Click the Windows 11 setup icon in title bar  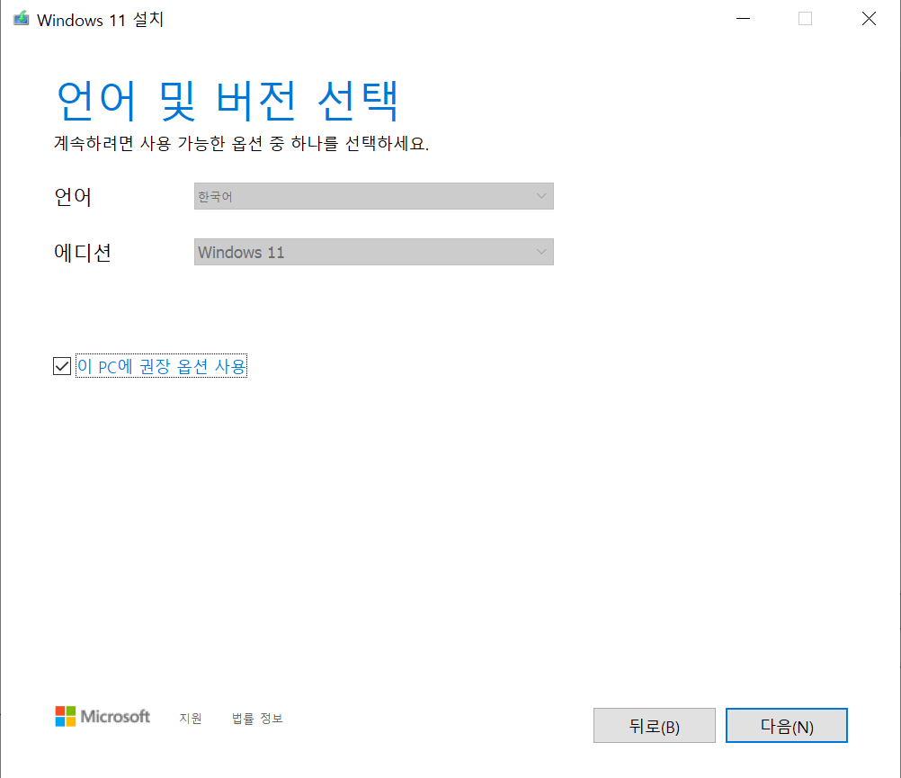click(x=22, y=19)
